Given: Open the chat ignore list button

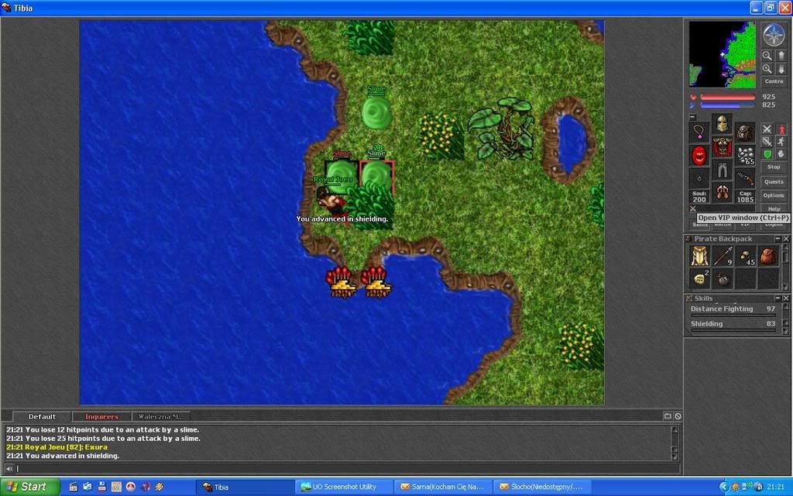Looking at the screenshot, I should [x=678, y=416].
